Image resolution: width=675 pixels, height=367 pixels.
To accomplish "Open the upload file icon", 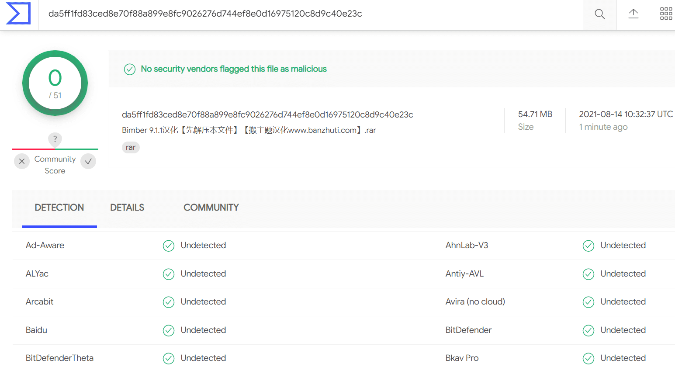I will 633,14.
